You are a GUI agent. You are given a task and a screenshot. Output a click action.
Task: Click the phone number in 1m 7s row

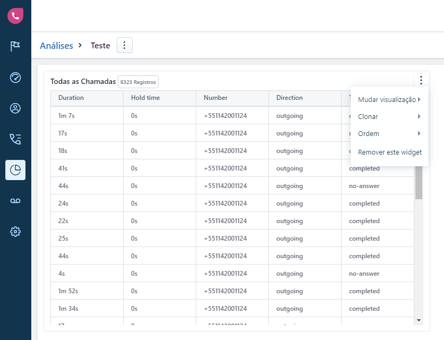225,116
